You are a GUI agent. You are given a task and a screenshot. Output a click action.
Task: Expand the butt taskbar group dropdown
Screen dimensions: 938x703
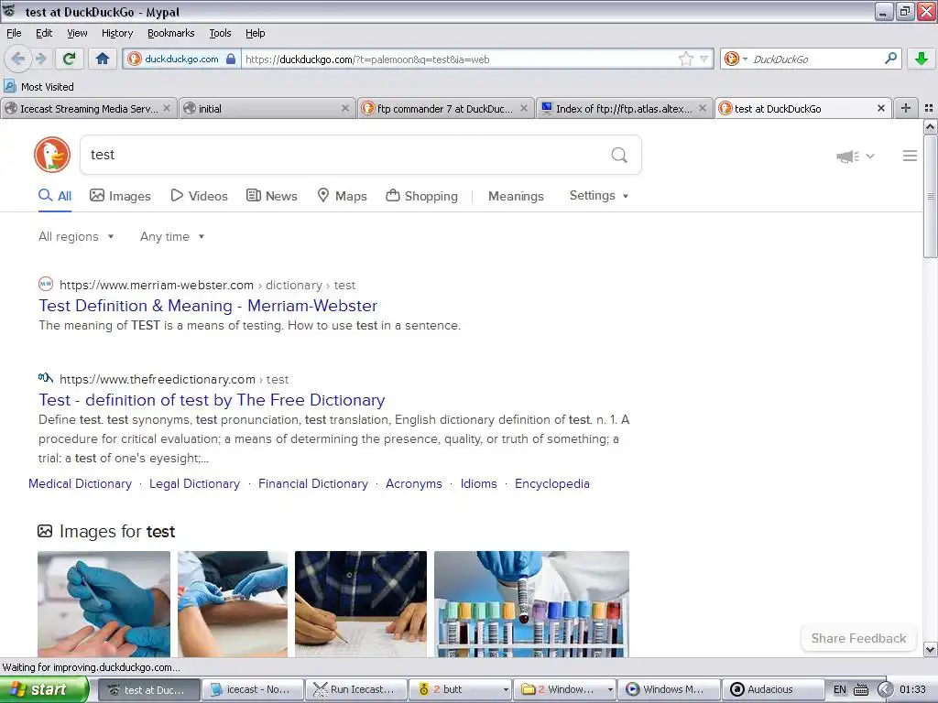(x=506, y=690)
